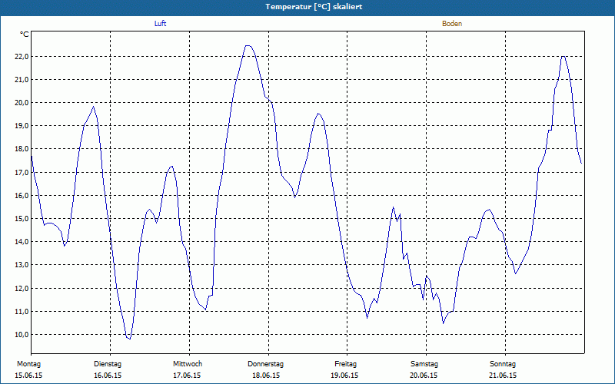The width and height of the screenshot is (615, 384).
Task: Click the 'Freitag' day label
Action: coord(345,364)
